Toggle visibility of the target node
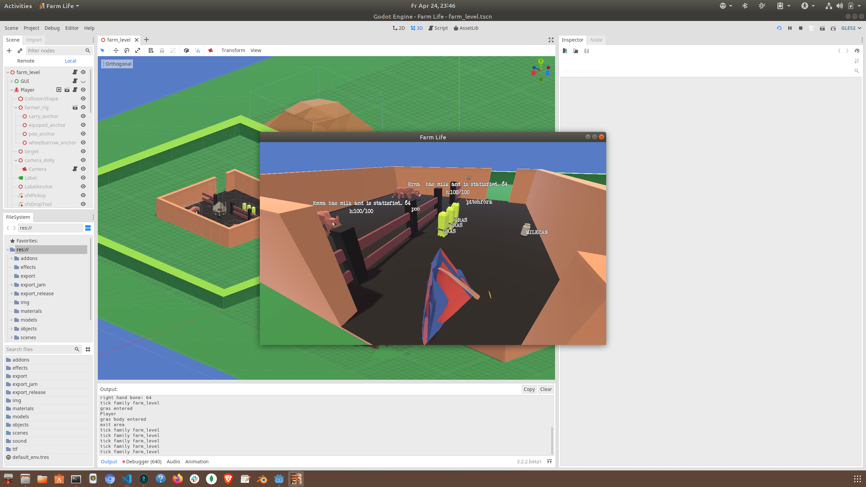The width and height of the screenshot is (866, 487). click(x=83, y=152)
